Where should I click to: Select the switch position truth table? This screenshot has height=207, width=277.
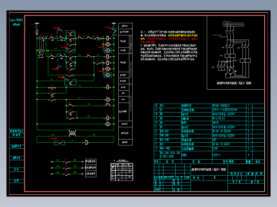tap(122, 171)
